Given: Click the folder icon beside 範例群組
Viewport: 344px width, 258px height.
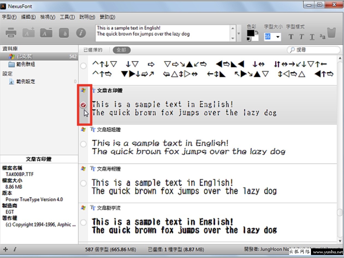Looking at the screenshot, I should pyautogui.click(x=11, y=64).
